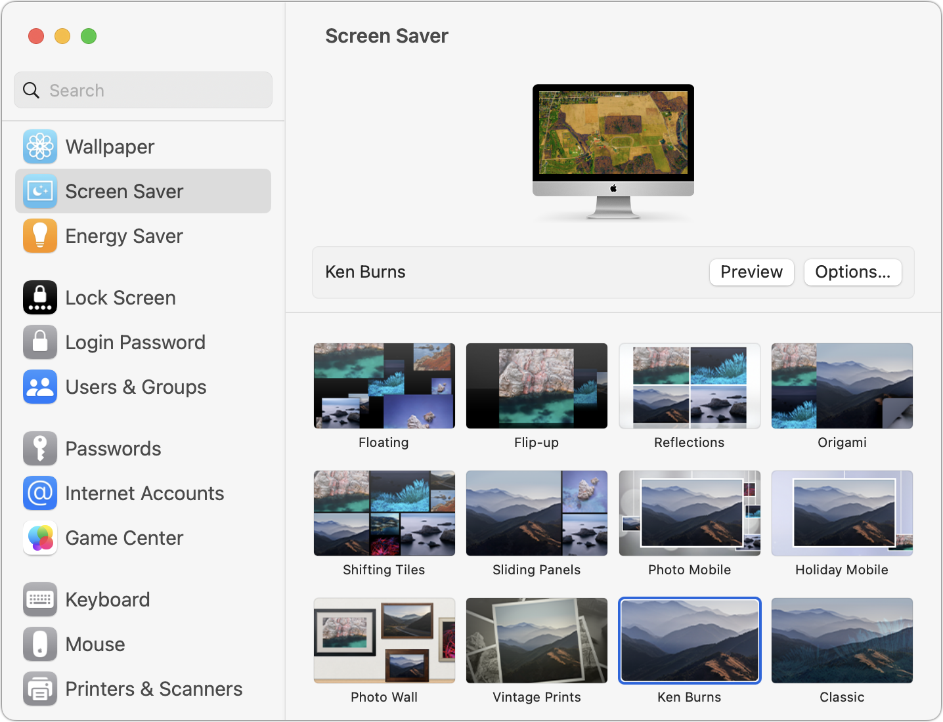Click the Users & Groups people icon
This screenshot has height=722, width=943.
coord(40,387)
